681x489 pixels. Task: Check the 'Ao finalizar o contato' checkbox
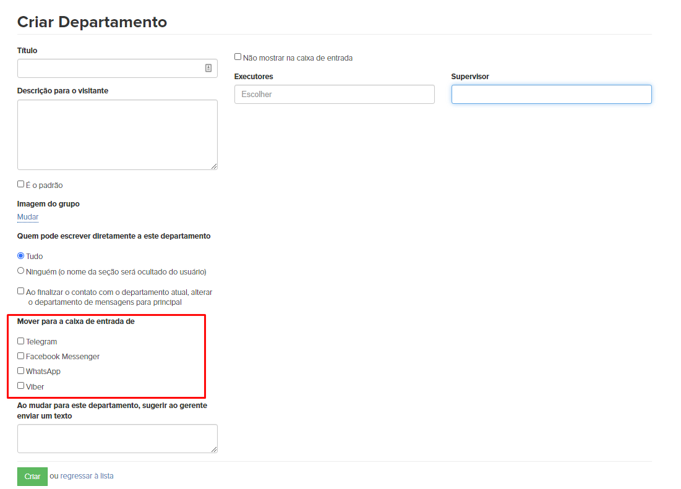coord(21,291)
